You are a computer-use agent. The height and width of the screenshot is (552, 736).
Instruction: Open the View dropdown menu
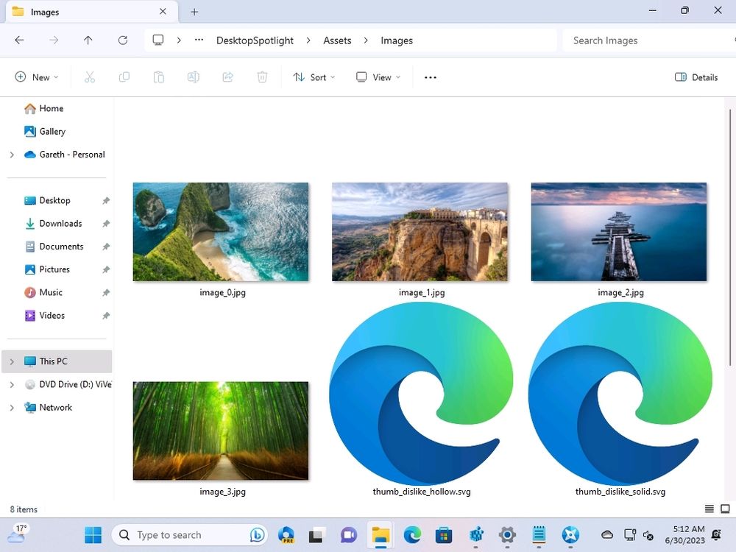378,77
